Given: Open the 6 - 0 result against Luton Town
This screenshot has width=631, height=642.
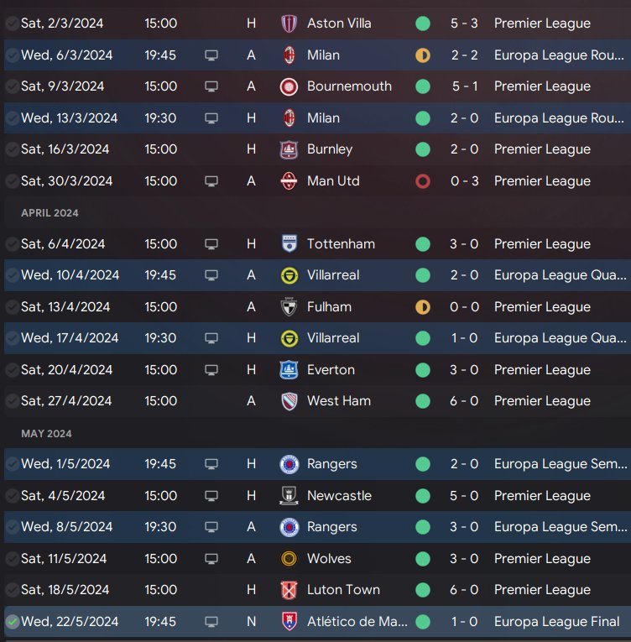Looking at the screenshot, I should (464, 590).
